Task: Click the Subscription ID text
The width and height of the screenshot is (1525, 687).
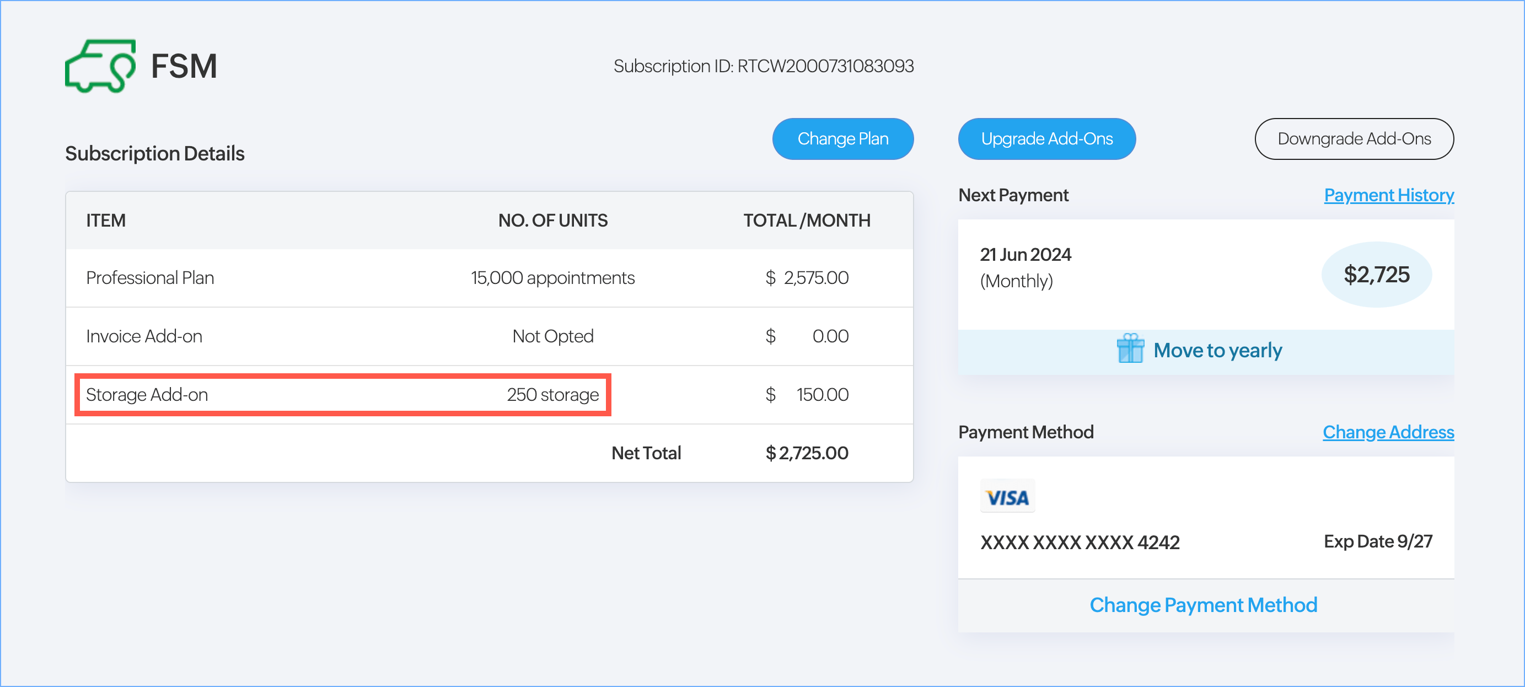Action: pyautogui.click(x=763, y=66)
